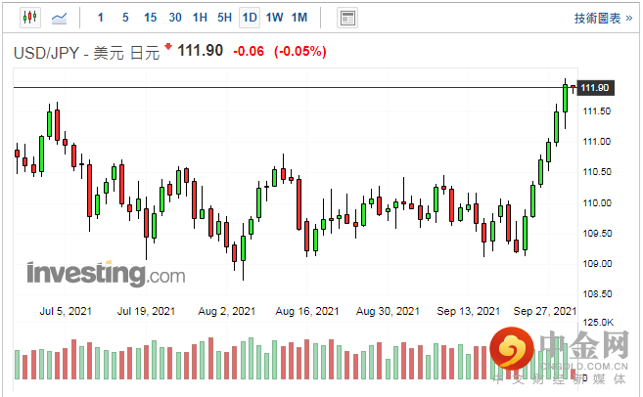The height and width of the screenshot is (397, 643).
Task: Select the 30-minute timeframe
Action: point(174,18)
